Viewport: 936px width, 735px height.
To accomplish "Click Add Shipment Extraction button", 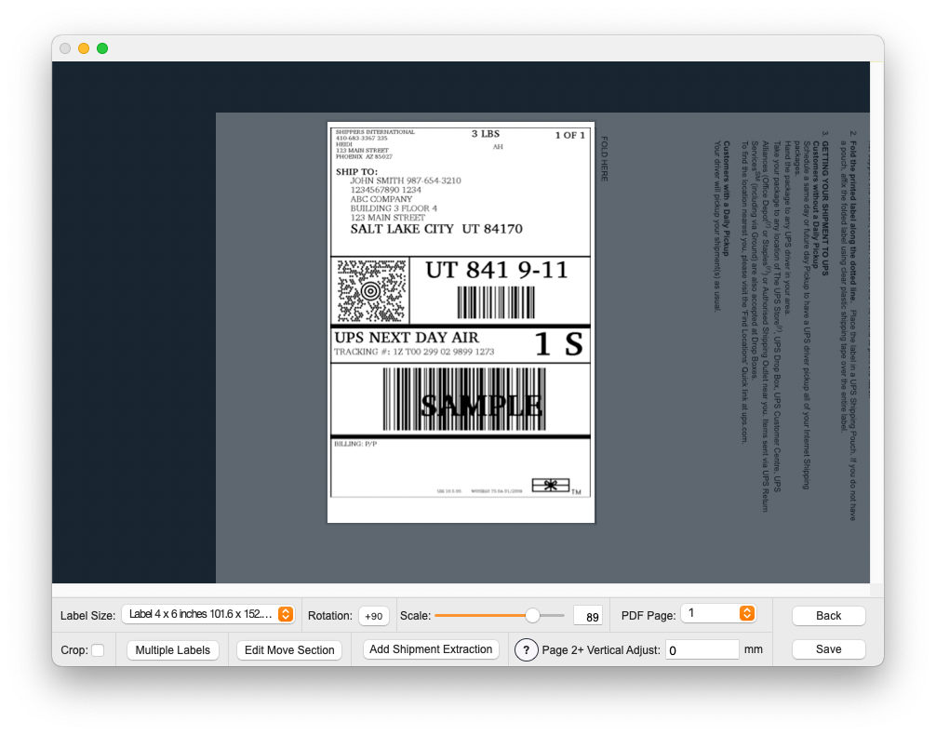I will point(431,649).
